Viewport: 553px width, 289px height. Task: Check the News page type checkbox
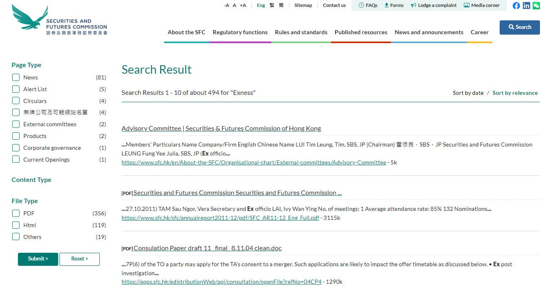click(16, 77)
